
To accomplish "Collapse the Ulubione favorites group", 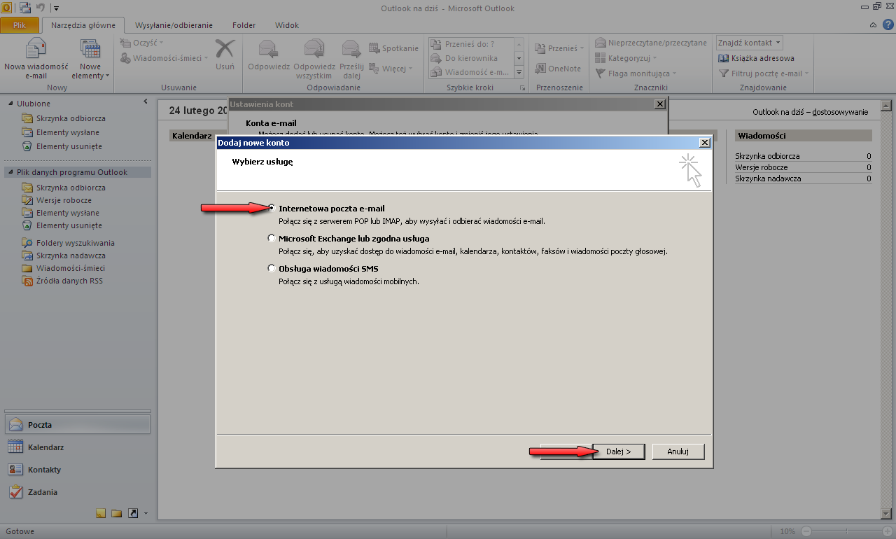I will coord(10,104).
